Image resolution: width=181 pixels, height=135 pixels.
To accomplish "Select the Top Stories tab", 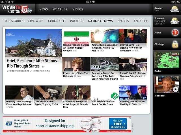I will point(14,21).
